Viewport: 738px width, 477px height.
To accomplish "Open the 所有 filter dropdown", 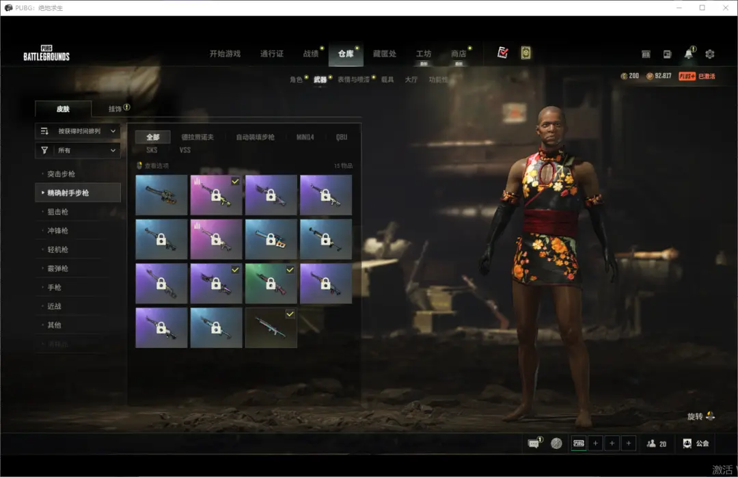I will (x=78, y=150).
